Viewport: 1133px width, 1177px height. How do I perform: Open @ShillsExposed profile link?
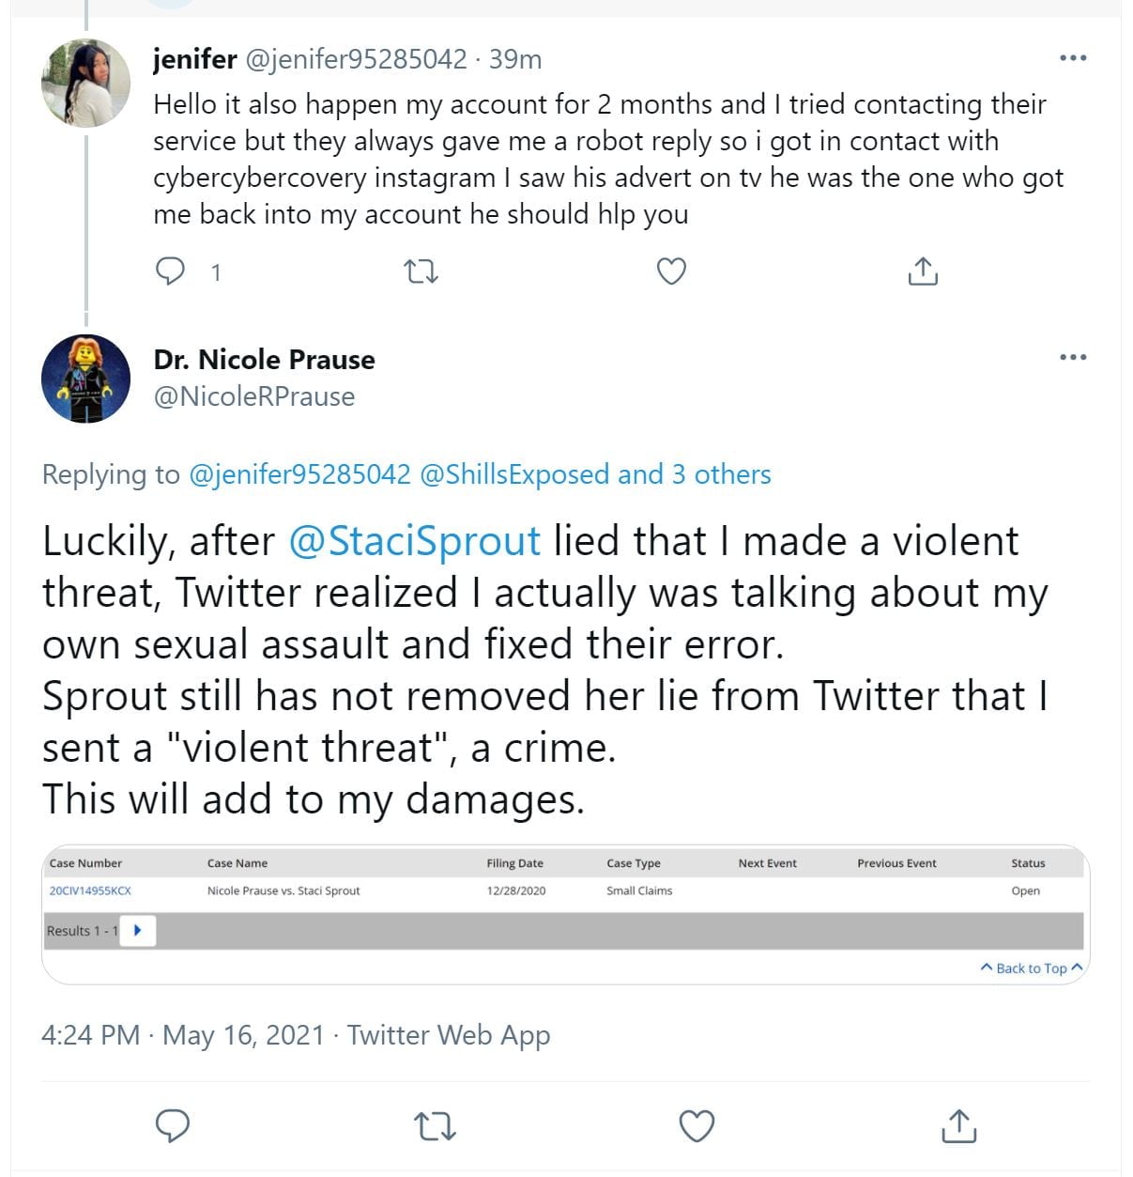pos(514,474)
